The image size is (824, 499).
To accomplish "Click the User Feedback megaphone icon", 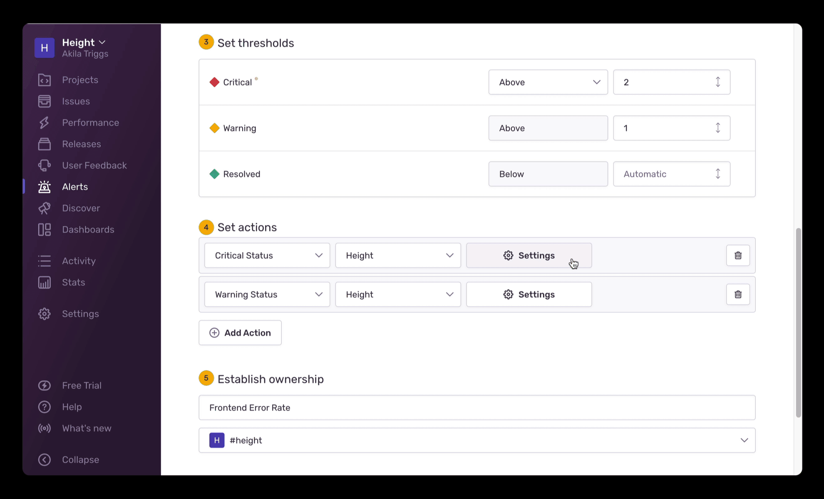I will 45,166.
